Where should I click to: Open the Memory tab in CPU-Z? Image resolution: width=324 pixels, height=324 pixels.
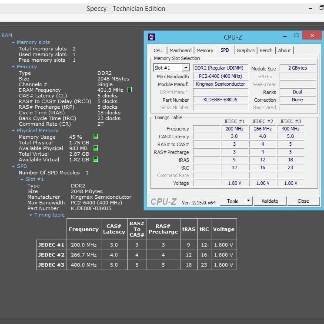click(205, 50)
